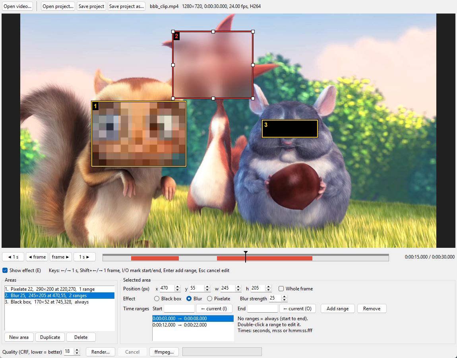Click the first red range on timeline

point(155,258)
